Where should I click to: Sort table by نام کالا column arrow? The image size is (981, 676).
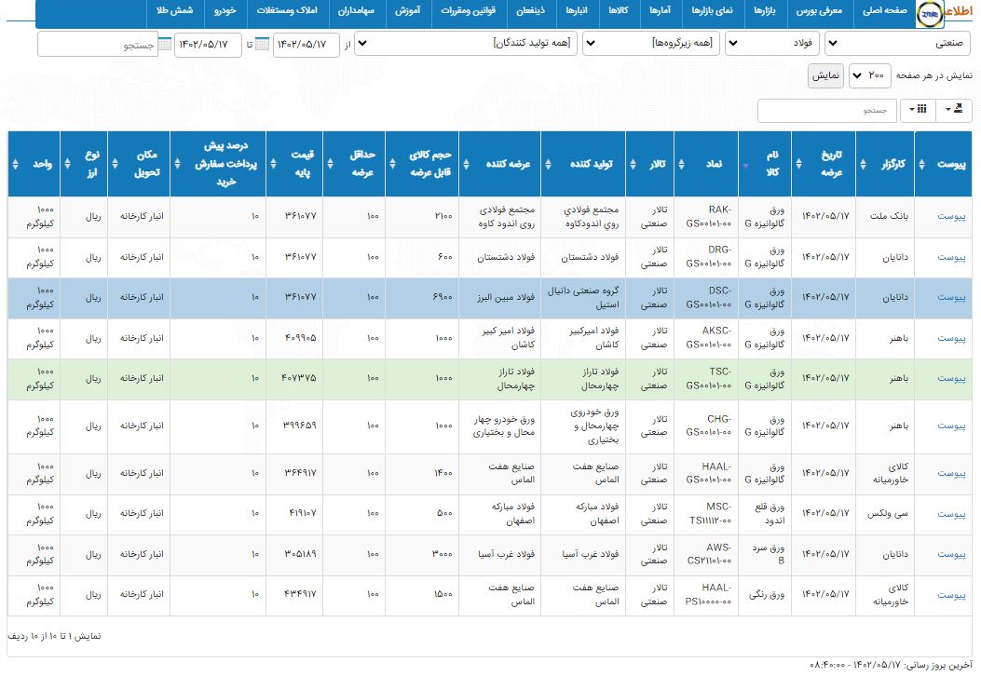(745, 166)
